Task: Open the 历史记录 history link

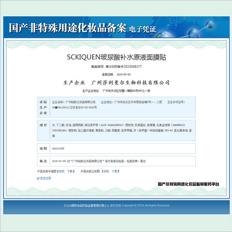Action: tap(45, 178)
